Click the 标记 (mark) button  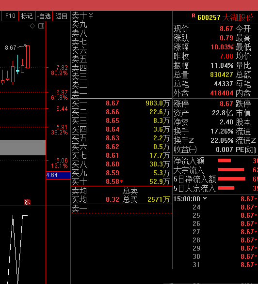27,16
